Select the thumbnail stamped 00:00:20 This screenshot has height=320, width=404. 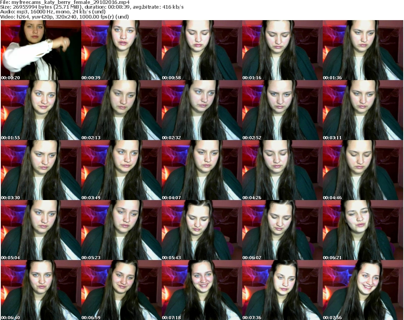pyautogui.click(x=41, y=50)
